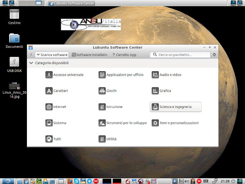The height and width of the screenshot is (184, 245).
Task: Click the volume speaker tray icon
Action: point(187,181)
